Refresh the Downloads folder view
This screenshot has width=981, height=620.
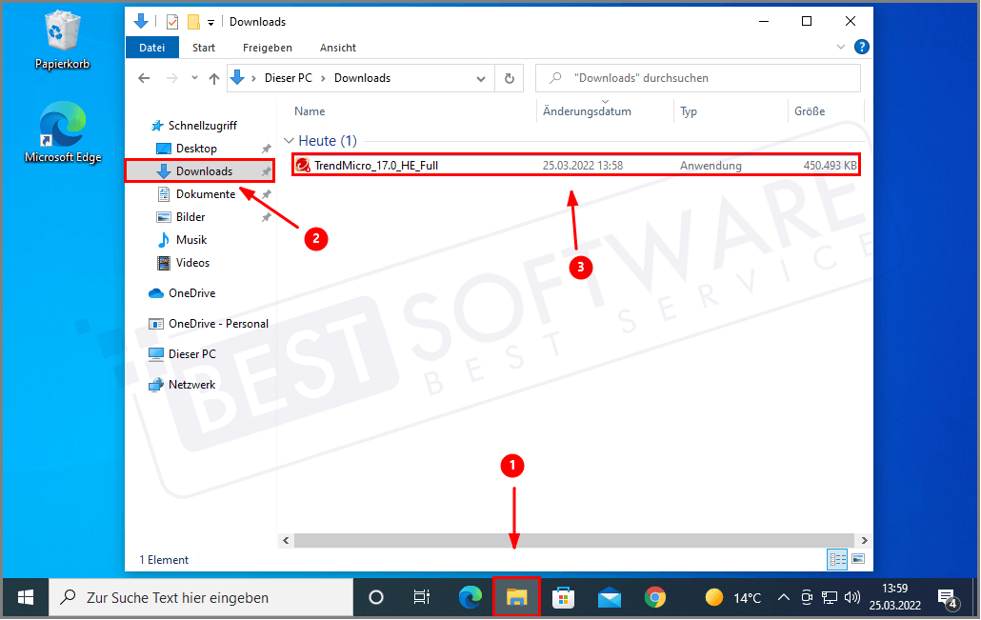pyautogui.click(x=510, y=78)
